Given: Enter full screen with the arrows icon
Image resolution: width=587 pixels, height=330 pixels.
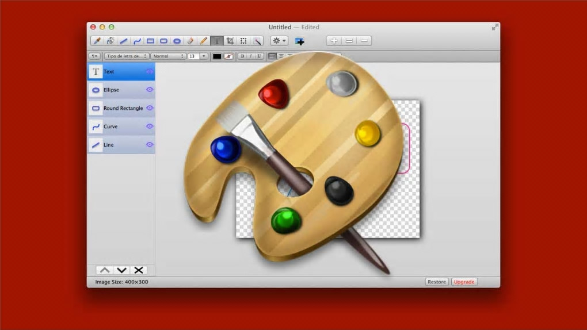Looking at the screenshot, I should [495, 27].
